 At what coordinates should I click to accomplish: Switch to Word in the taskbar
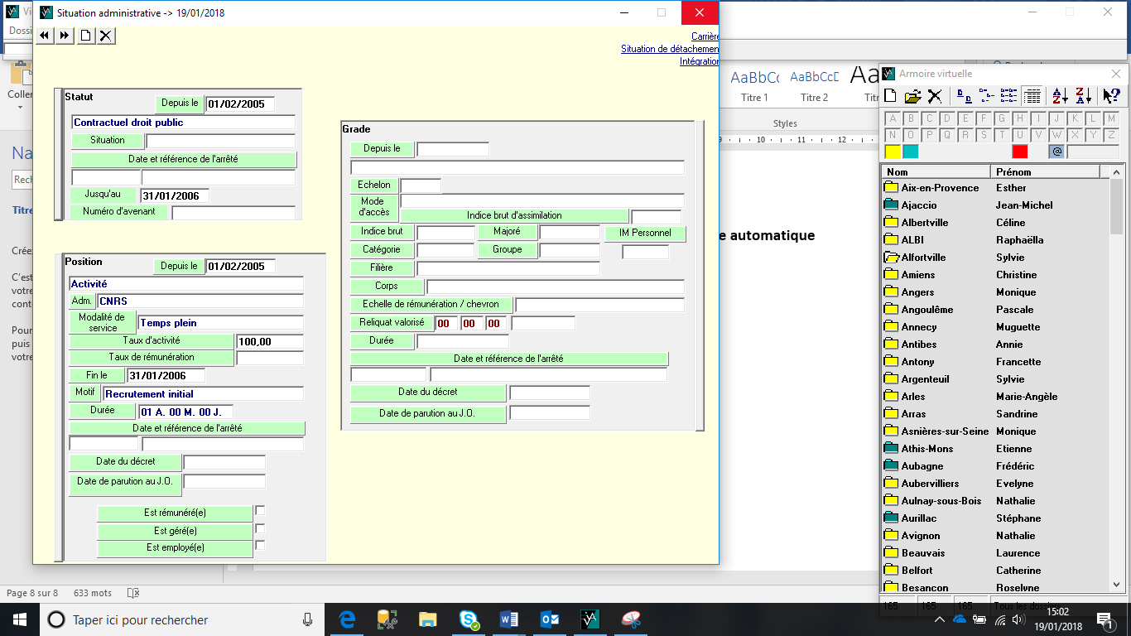pos(509,619)
